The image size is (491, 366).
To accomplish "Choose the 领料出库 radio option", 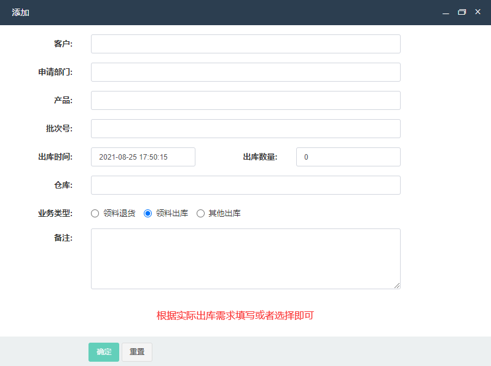I will point(148,213).
